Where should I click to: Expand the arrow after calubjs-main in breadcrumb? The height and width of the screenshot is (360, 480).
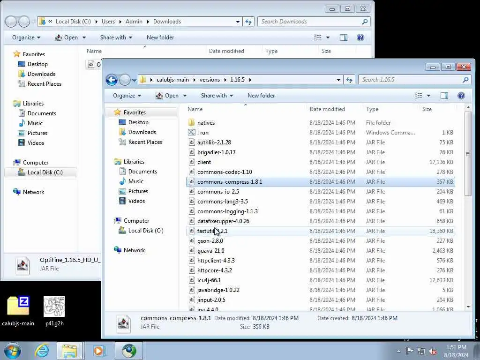click(194, 80)
